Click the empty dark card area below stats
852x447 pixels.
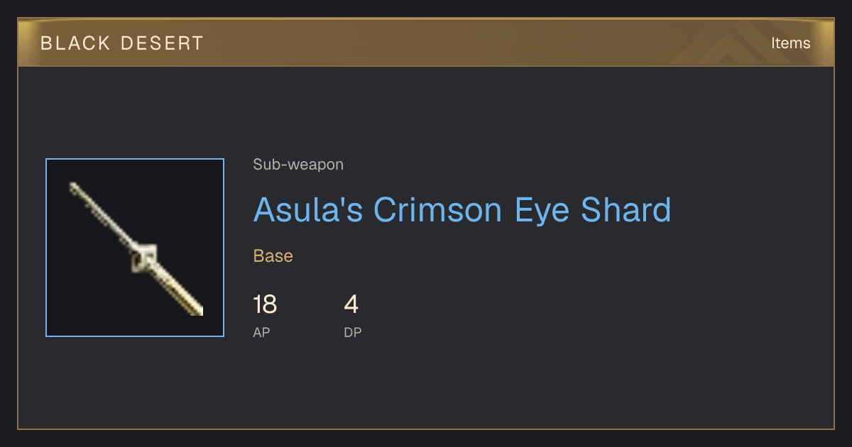pos(426,387)
